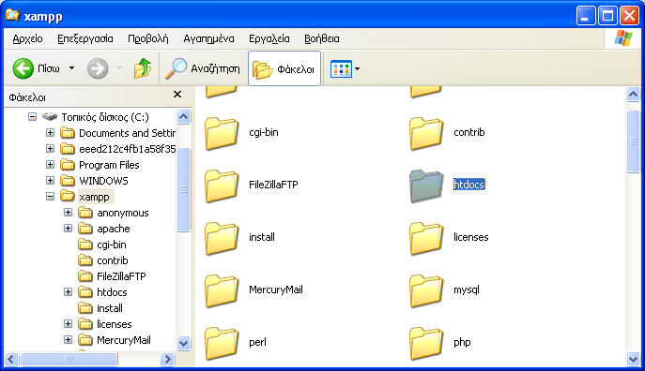Select anonymous folder icon in tree
Image resolution: width=645 pixels, height=371 pixels.
85,213
